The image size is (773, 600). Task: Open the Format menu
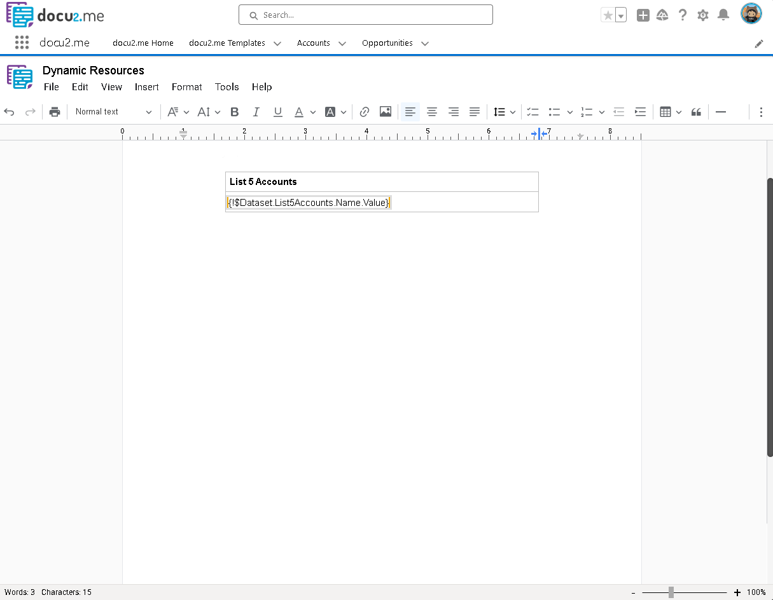click(x=187, y=87)
